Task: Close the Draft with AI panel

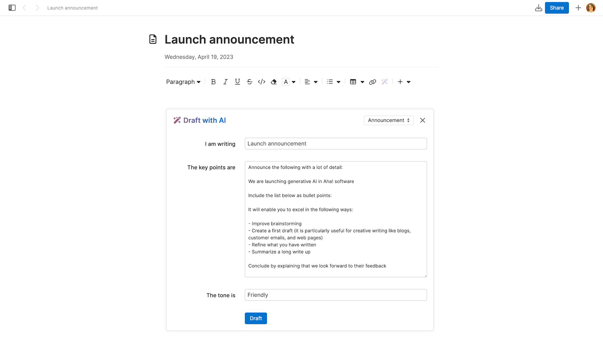Action: coord(422,120)
